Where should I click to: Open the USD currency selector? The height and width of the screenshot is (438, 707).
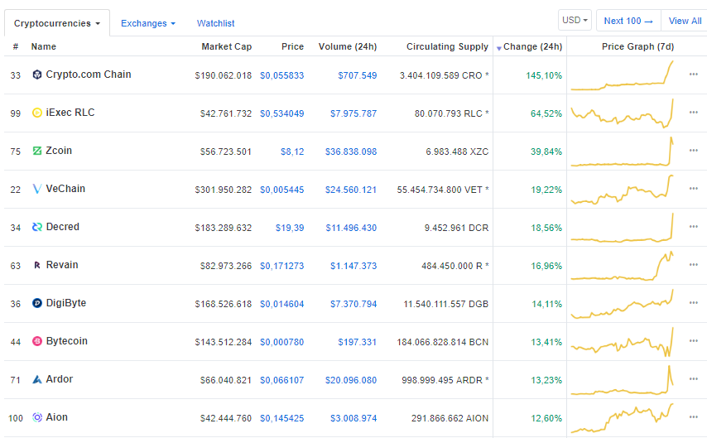coord(575,21)
